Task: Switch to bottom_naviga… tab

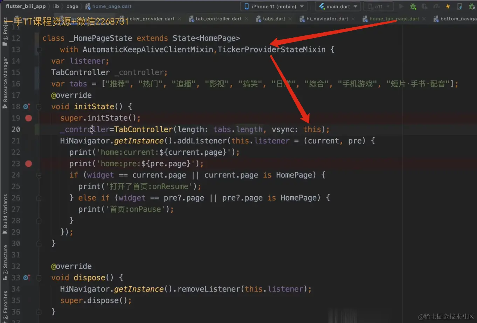Action: click(455, 19)
